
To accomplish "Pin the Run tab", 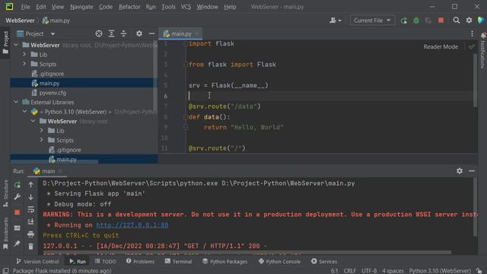I will point(18,244).
